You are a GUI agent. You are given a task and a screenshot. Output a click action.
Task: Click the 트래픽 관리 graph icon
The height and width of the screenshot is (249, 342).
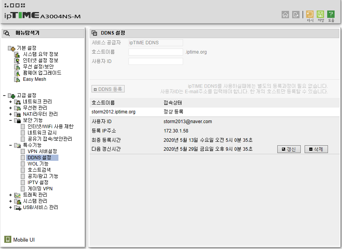18,195
